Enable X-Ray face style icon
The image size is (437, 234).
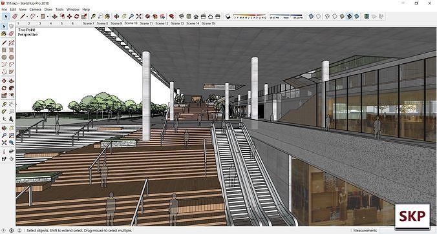(311, 16)
